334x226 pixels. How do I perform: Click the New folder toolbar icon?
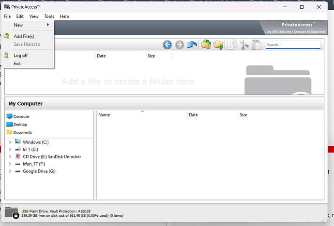point(218,44)
